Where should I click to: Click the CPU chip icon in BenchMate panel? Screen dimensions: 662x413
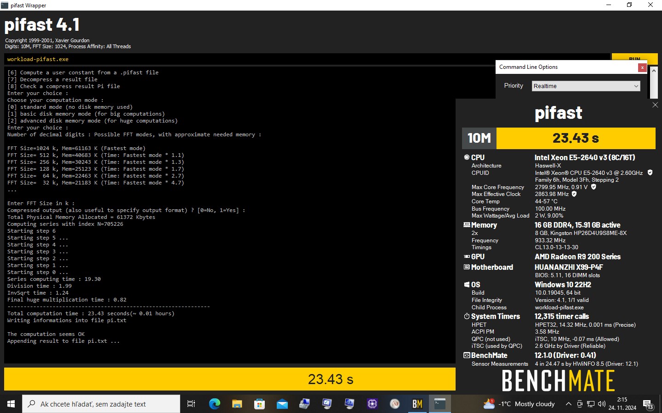[x=467, y=157]
